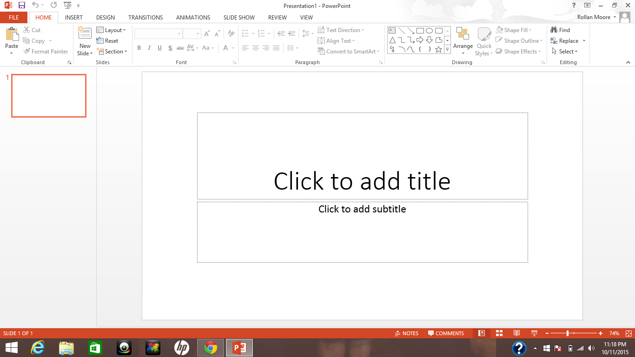This screenshot has width=635, height=357.
Task: Click zoom in plus button
Action: point(601,333)
